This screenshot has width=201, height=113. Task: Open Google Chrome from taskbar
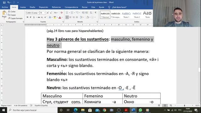coord(104,110)
